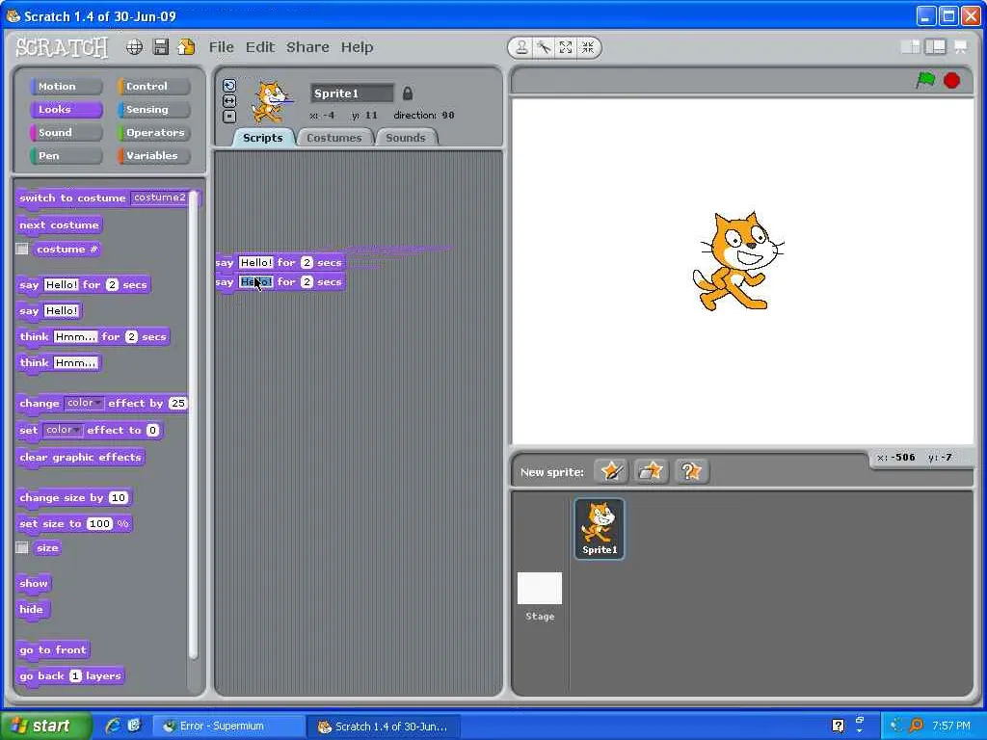987x740 pixels.
Task: Open the Windows start menu
Action: pos(45,726)
